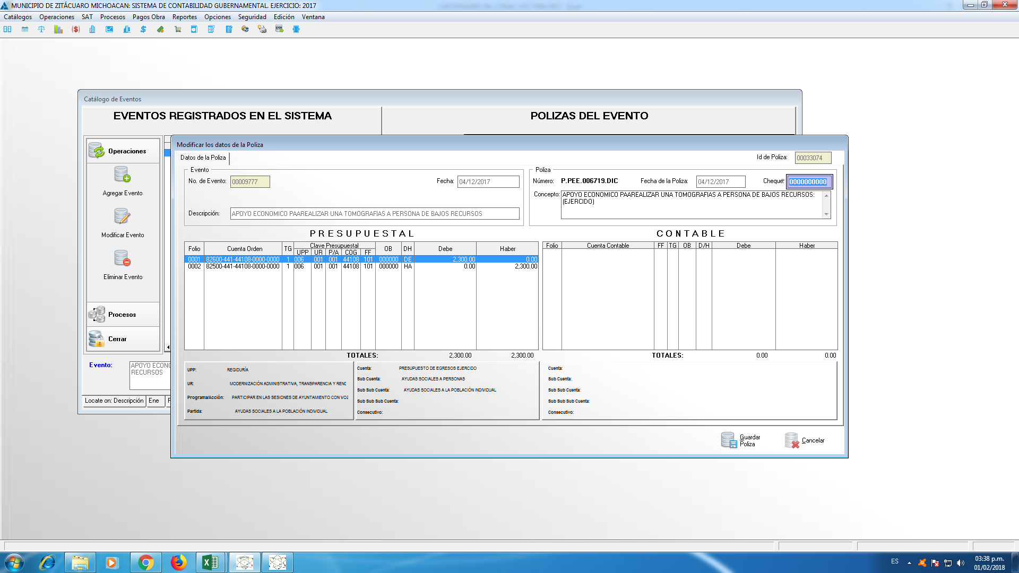This screenshot has height=573, width=1019.
Task: Open the Pagos Obra menu
Action: [x=149, y=17]
